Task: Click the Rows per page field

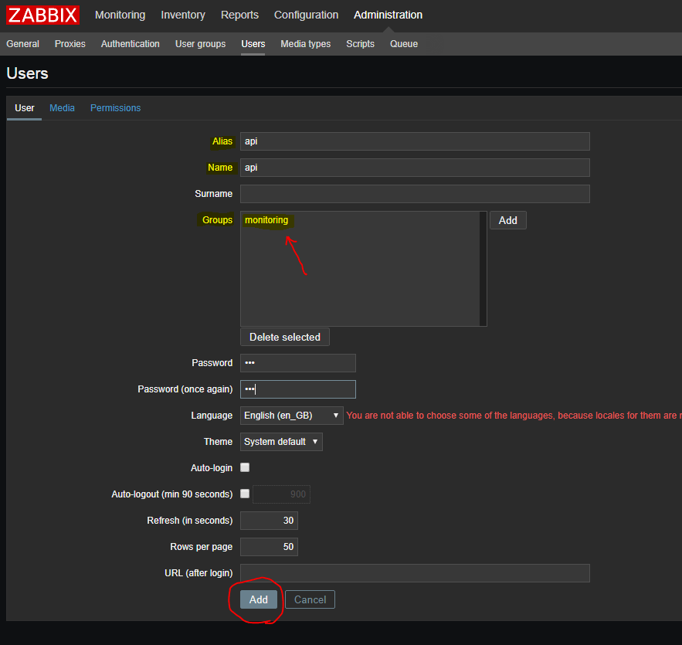Action: click(269, 547)
